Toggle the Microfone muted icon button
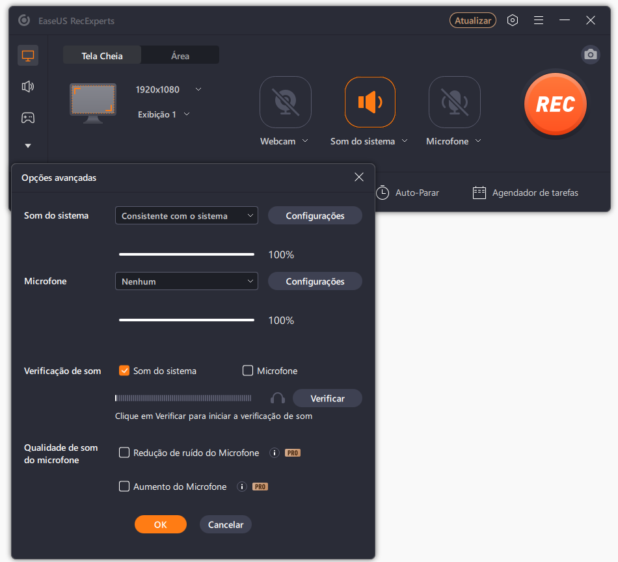 coord(455,102)
